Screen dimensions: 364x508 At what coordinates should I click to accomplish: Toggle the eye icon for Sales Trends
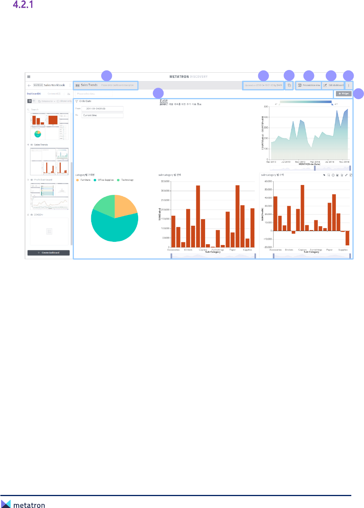coord(32,145)
